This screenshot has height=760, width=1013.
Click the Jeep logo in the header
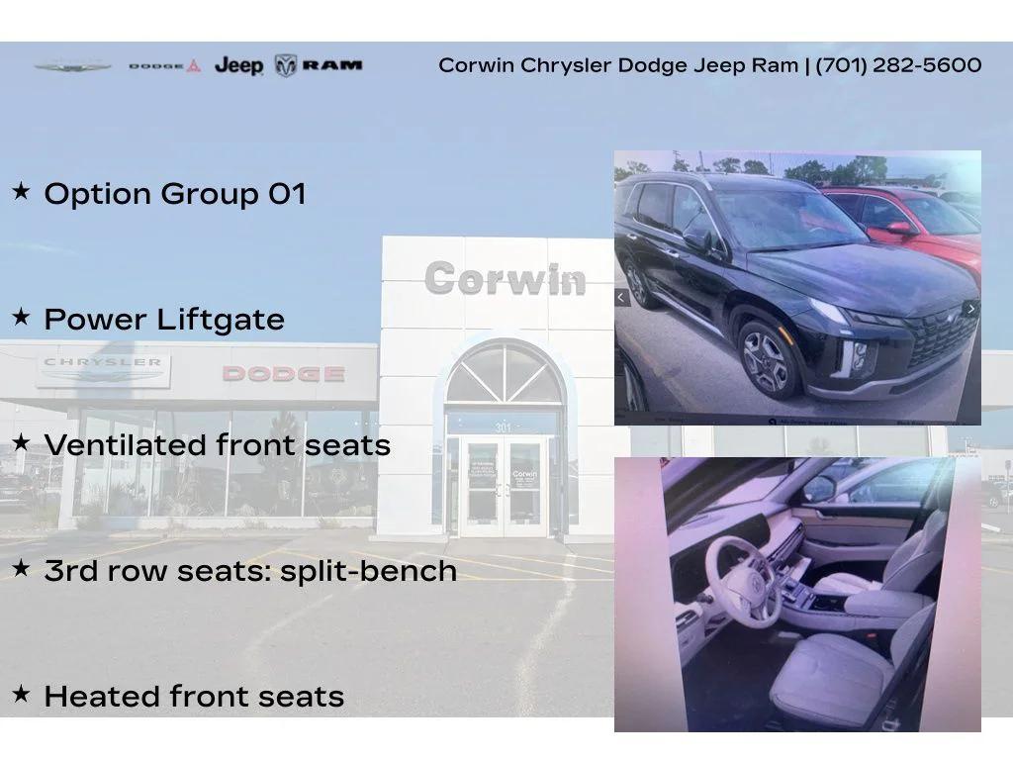(237, 67)
